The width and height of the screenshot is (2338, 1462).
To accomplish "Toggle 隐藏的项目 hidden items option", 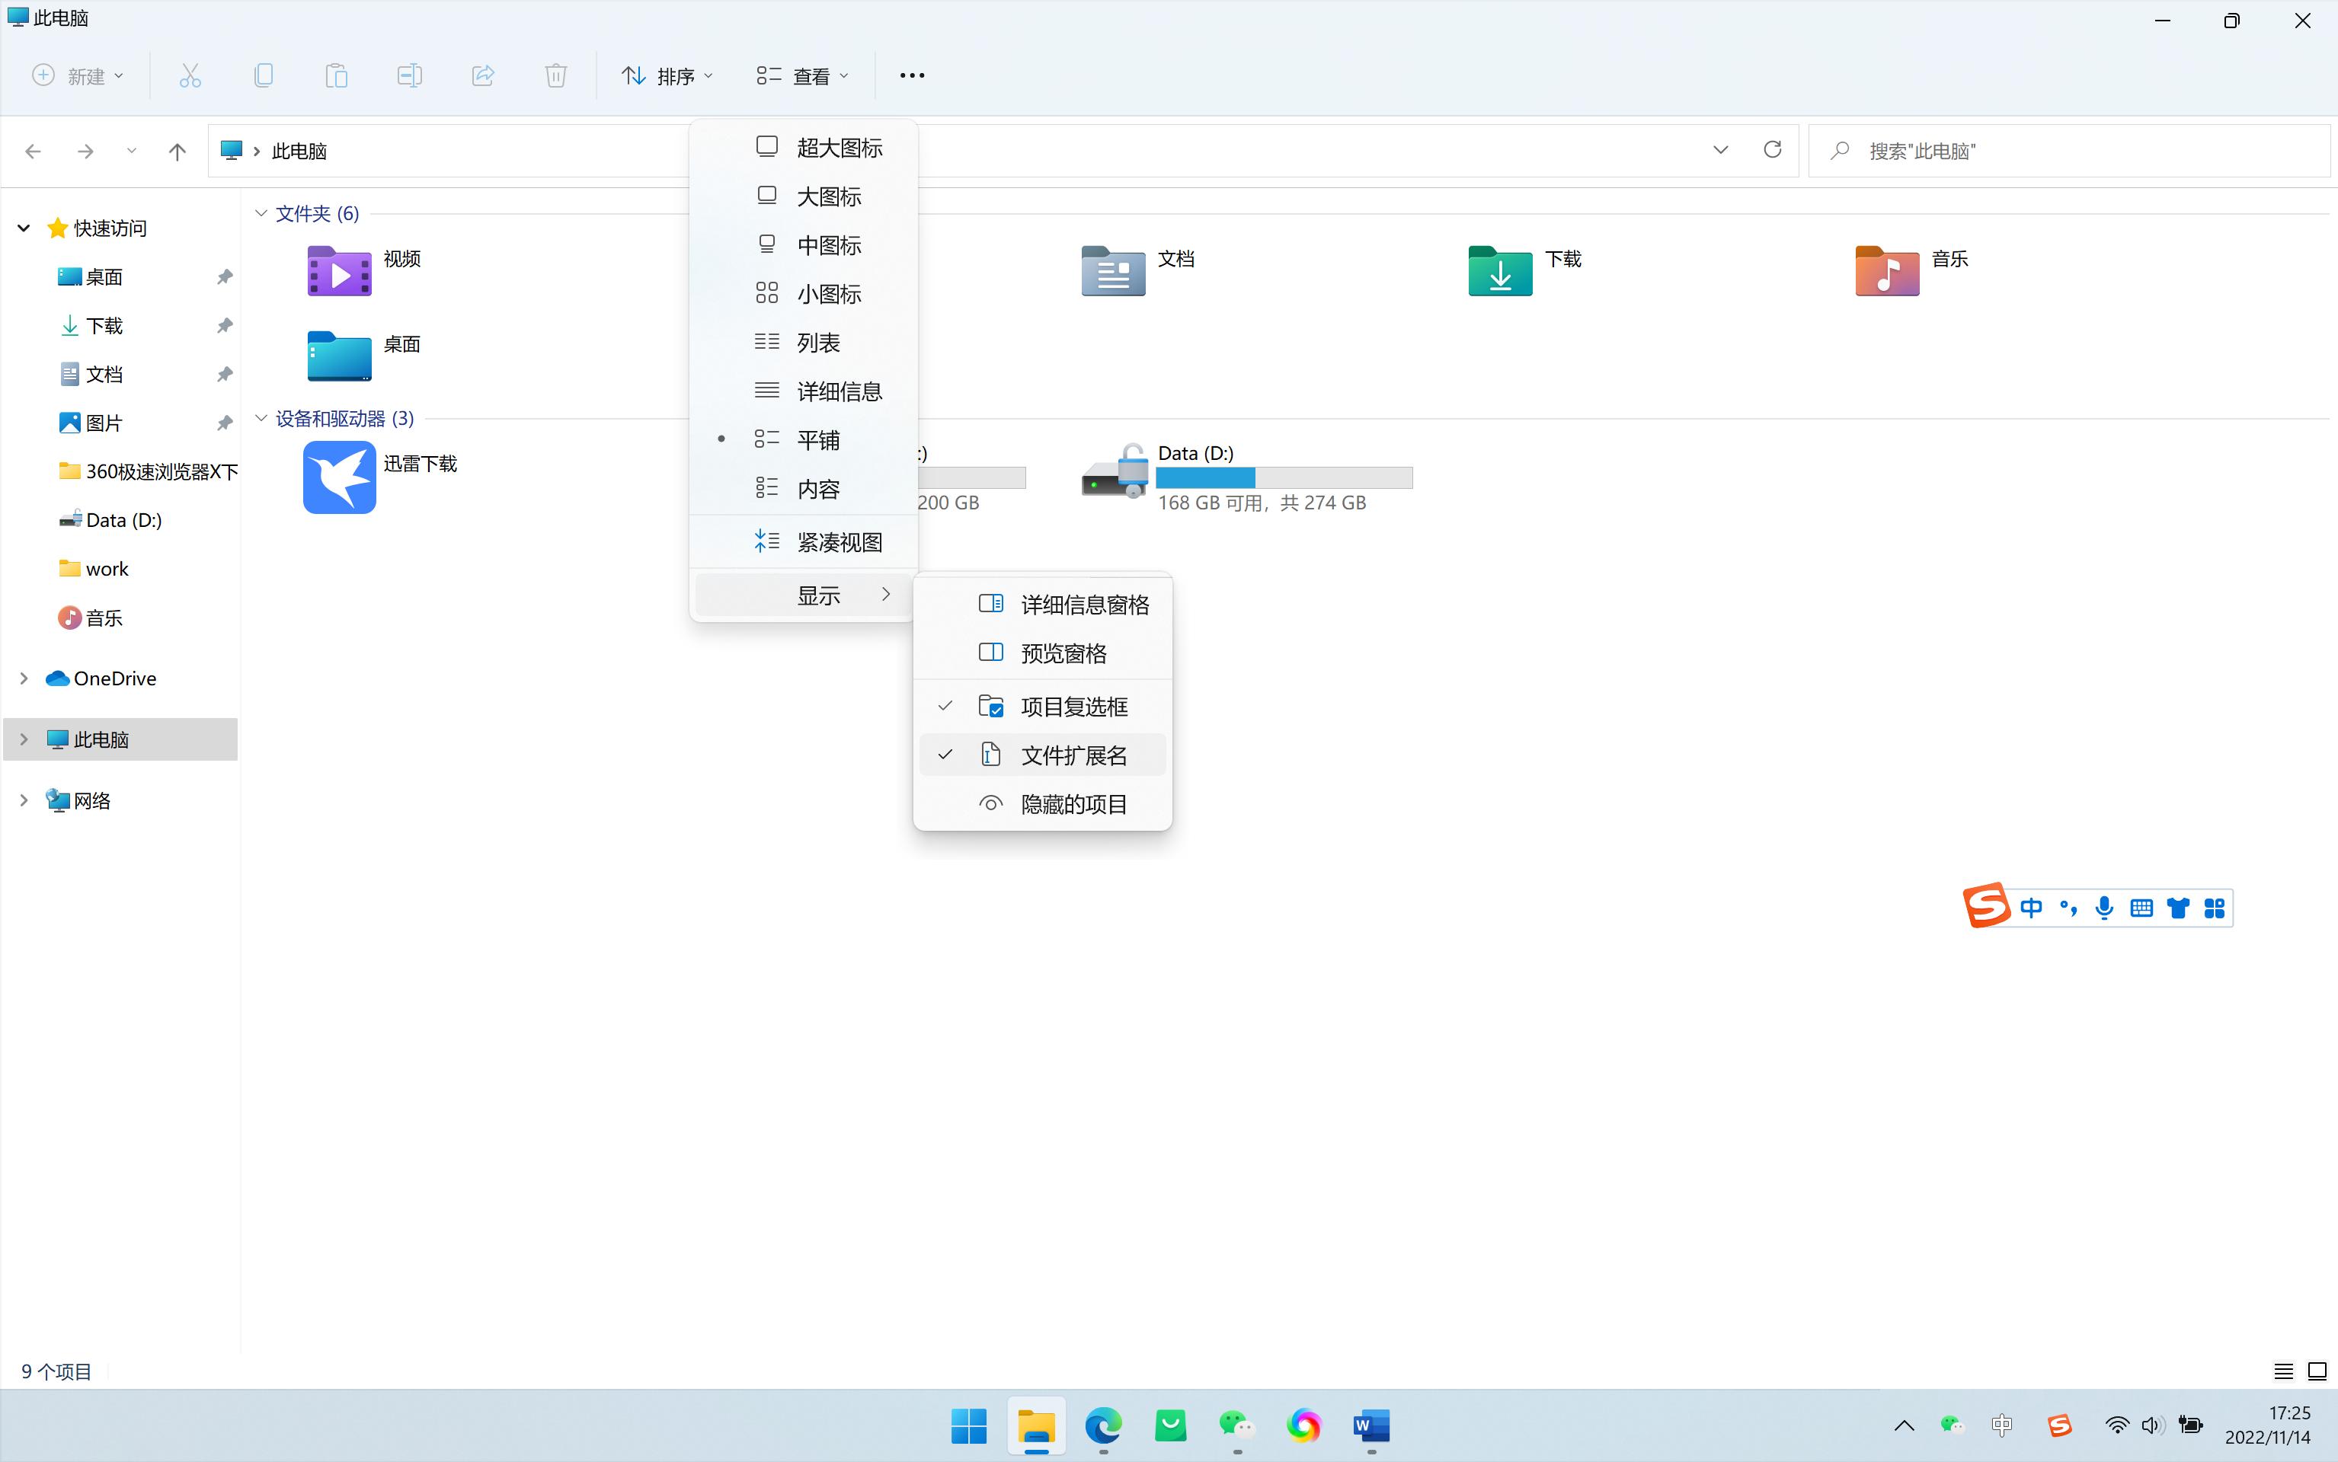I will 1073,805.
